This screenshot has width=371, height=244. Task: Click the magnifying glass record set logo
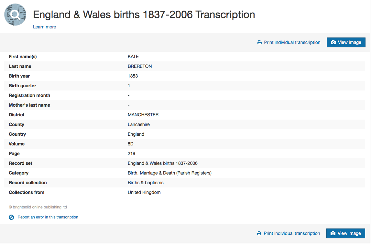pos(15,15)
